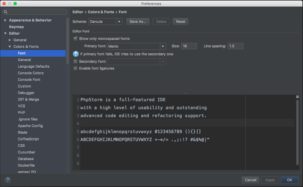Click the font Size input field
303x187 pixels.
(x=189, y=46)
